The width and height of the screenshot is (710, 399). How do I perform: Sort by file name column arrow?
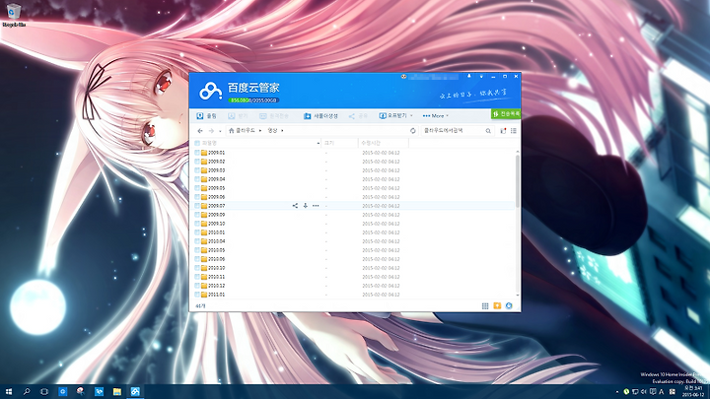click(318, 144)
